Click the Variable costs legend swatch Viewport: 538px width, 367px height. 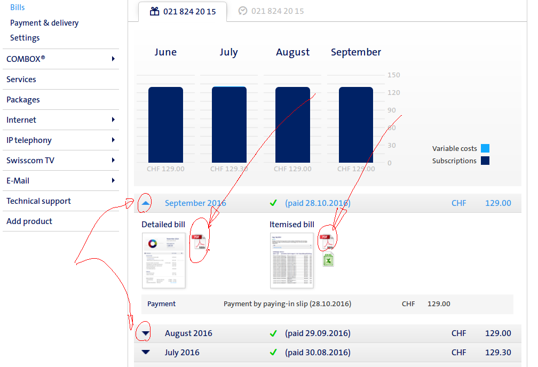point(485,149)
